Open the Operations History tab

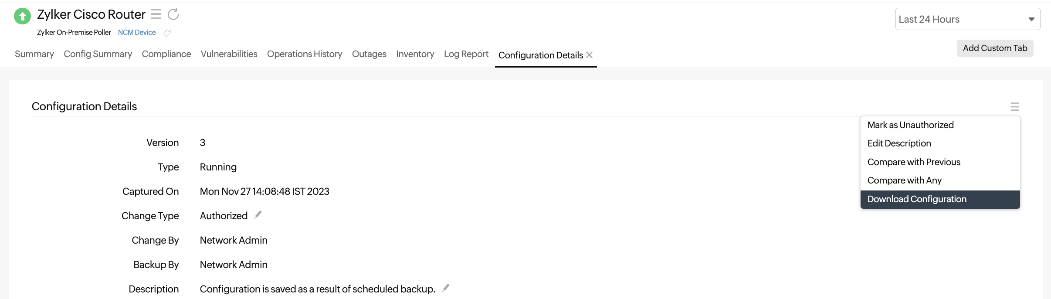click(x=305, y=54)
